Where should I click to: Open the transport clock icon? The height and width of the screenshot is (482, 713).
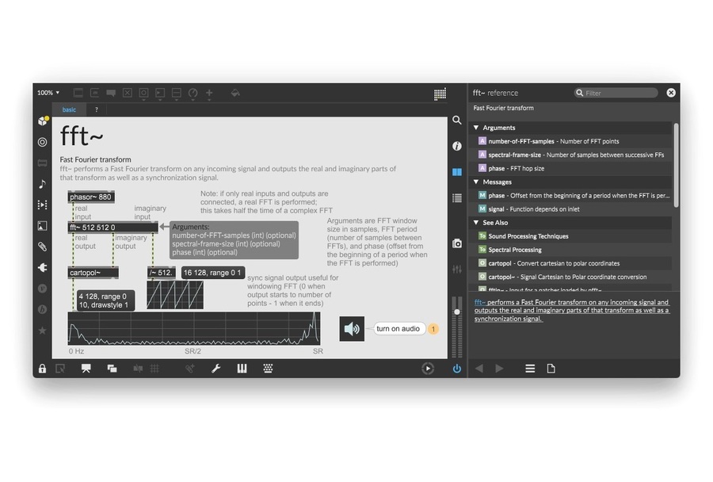(428, 369)
